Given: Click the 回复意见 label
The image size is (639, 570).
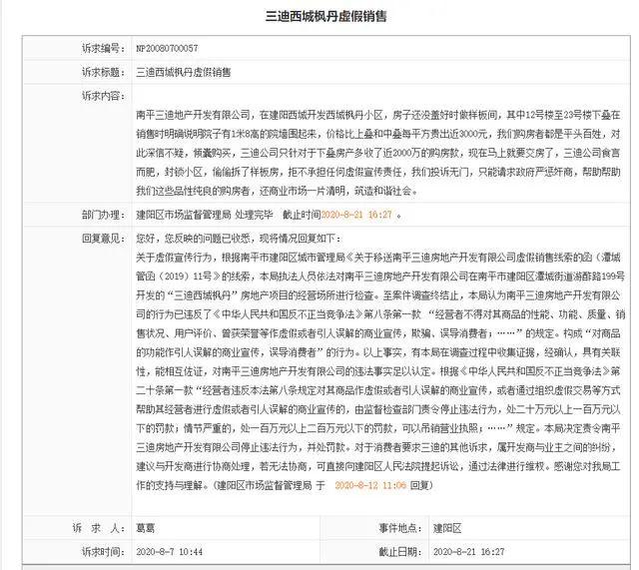Looking at the screenshot, I should (103, 239).
